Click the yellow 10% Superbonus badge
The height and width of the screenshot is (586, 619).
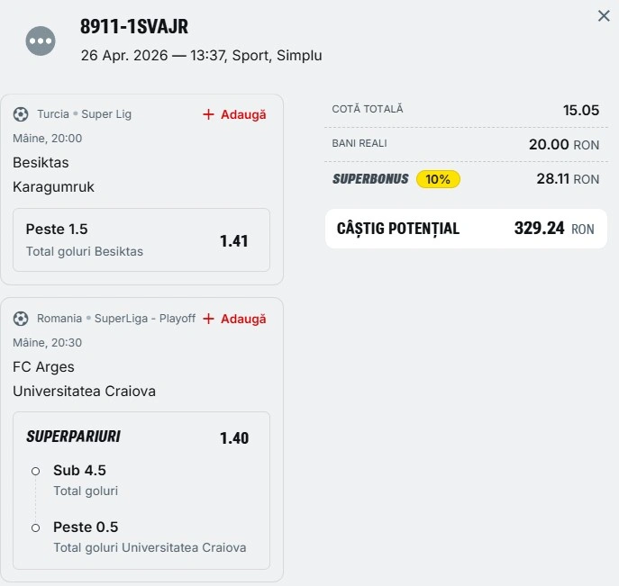[x=438, y=179]
